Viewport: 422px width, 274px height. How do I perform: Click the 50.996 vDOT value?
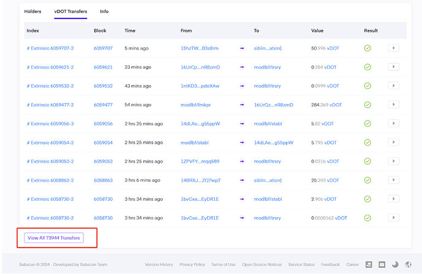coord(325,48)
